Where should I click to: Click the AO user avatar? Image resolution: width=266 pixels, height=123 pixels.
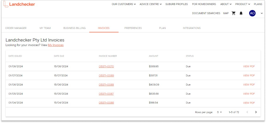[252, 13]
